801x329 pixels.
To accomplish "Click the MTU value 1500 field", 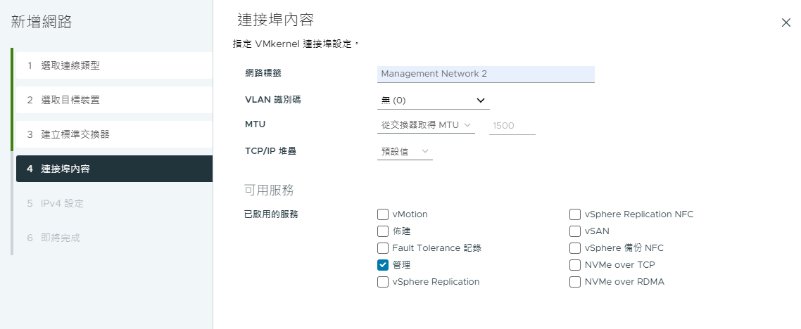I will pos(512,125).
